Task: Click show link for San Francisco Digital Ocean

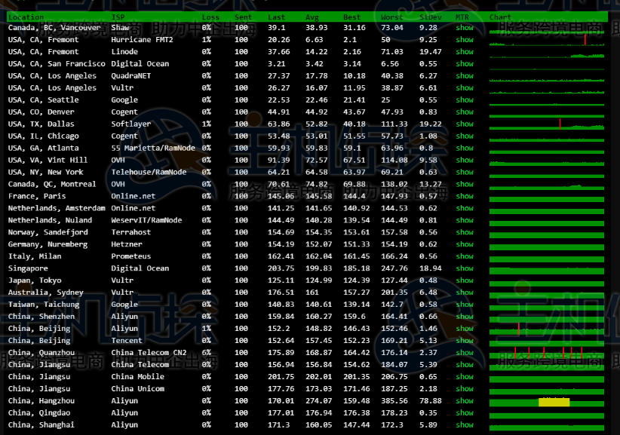Action: [x=465, y=64]
